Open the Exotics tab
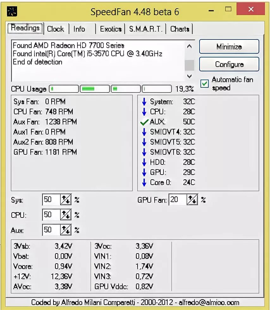The height and width of the screenshot is (310, 270). click(110, 29)
